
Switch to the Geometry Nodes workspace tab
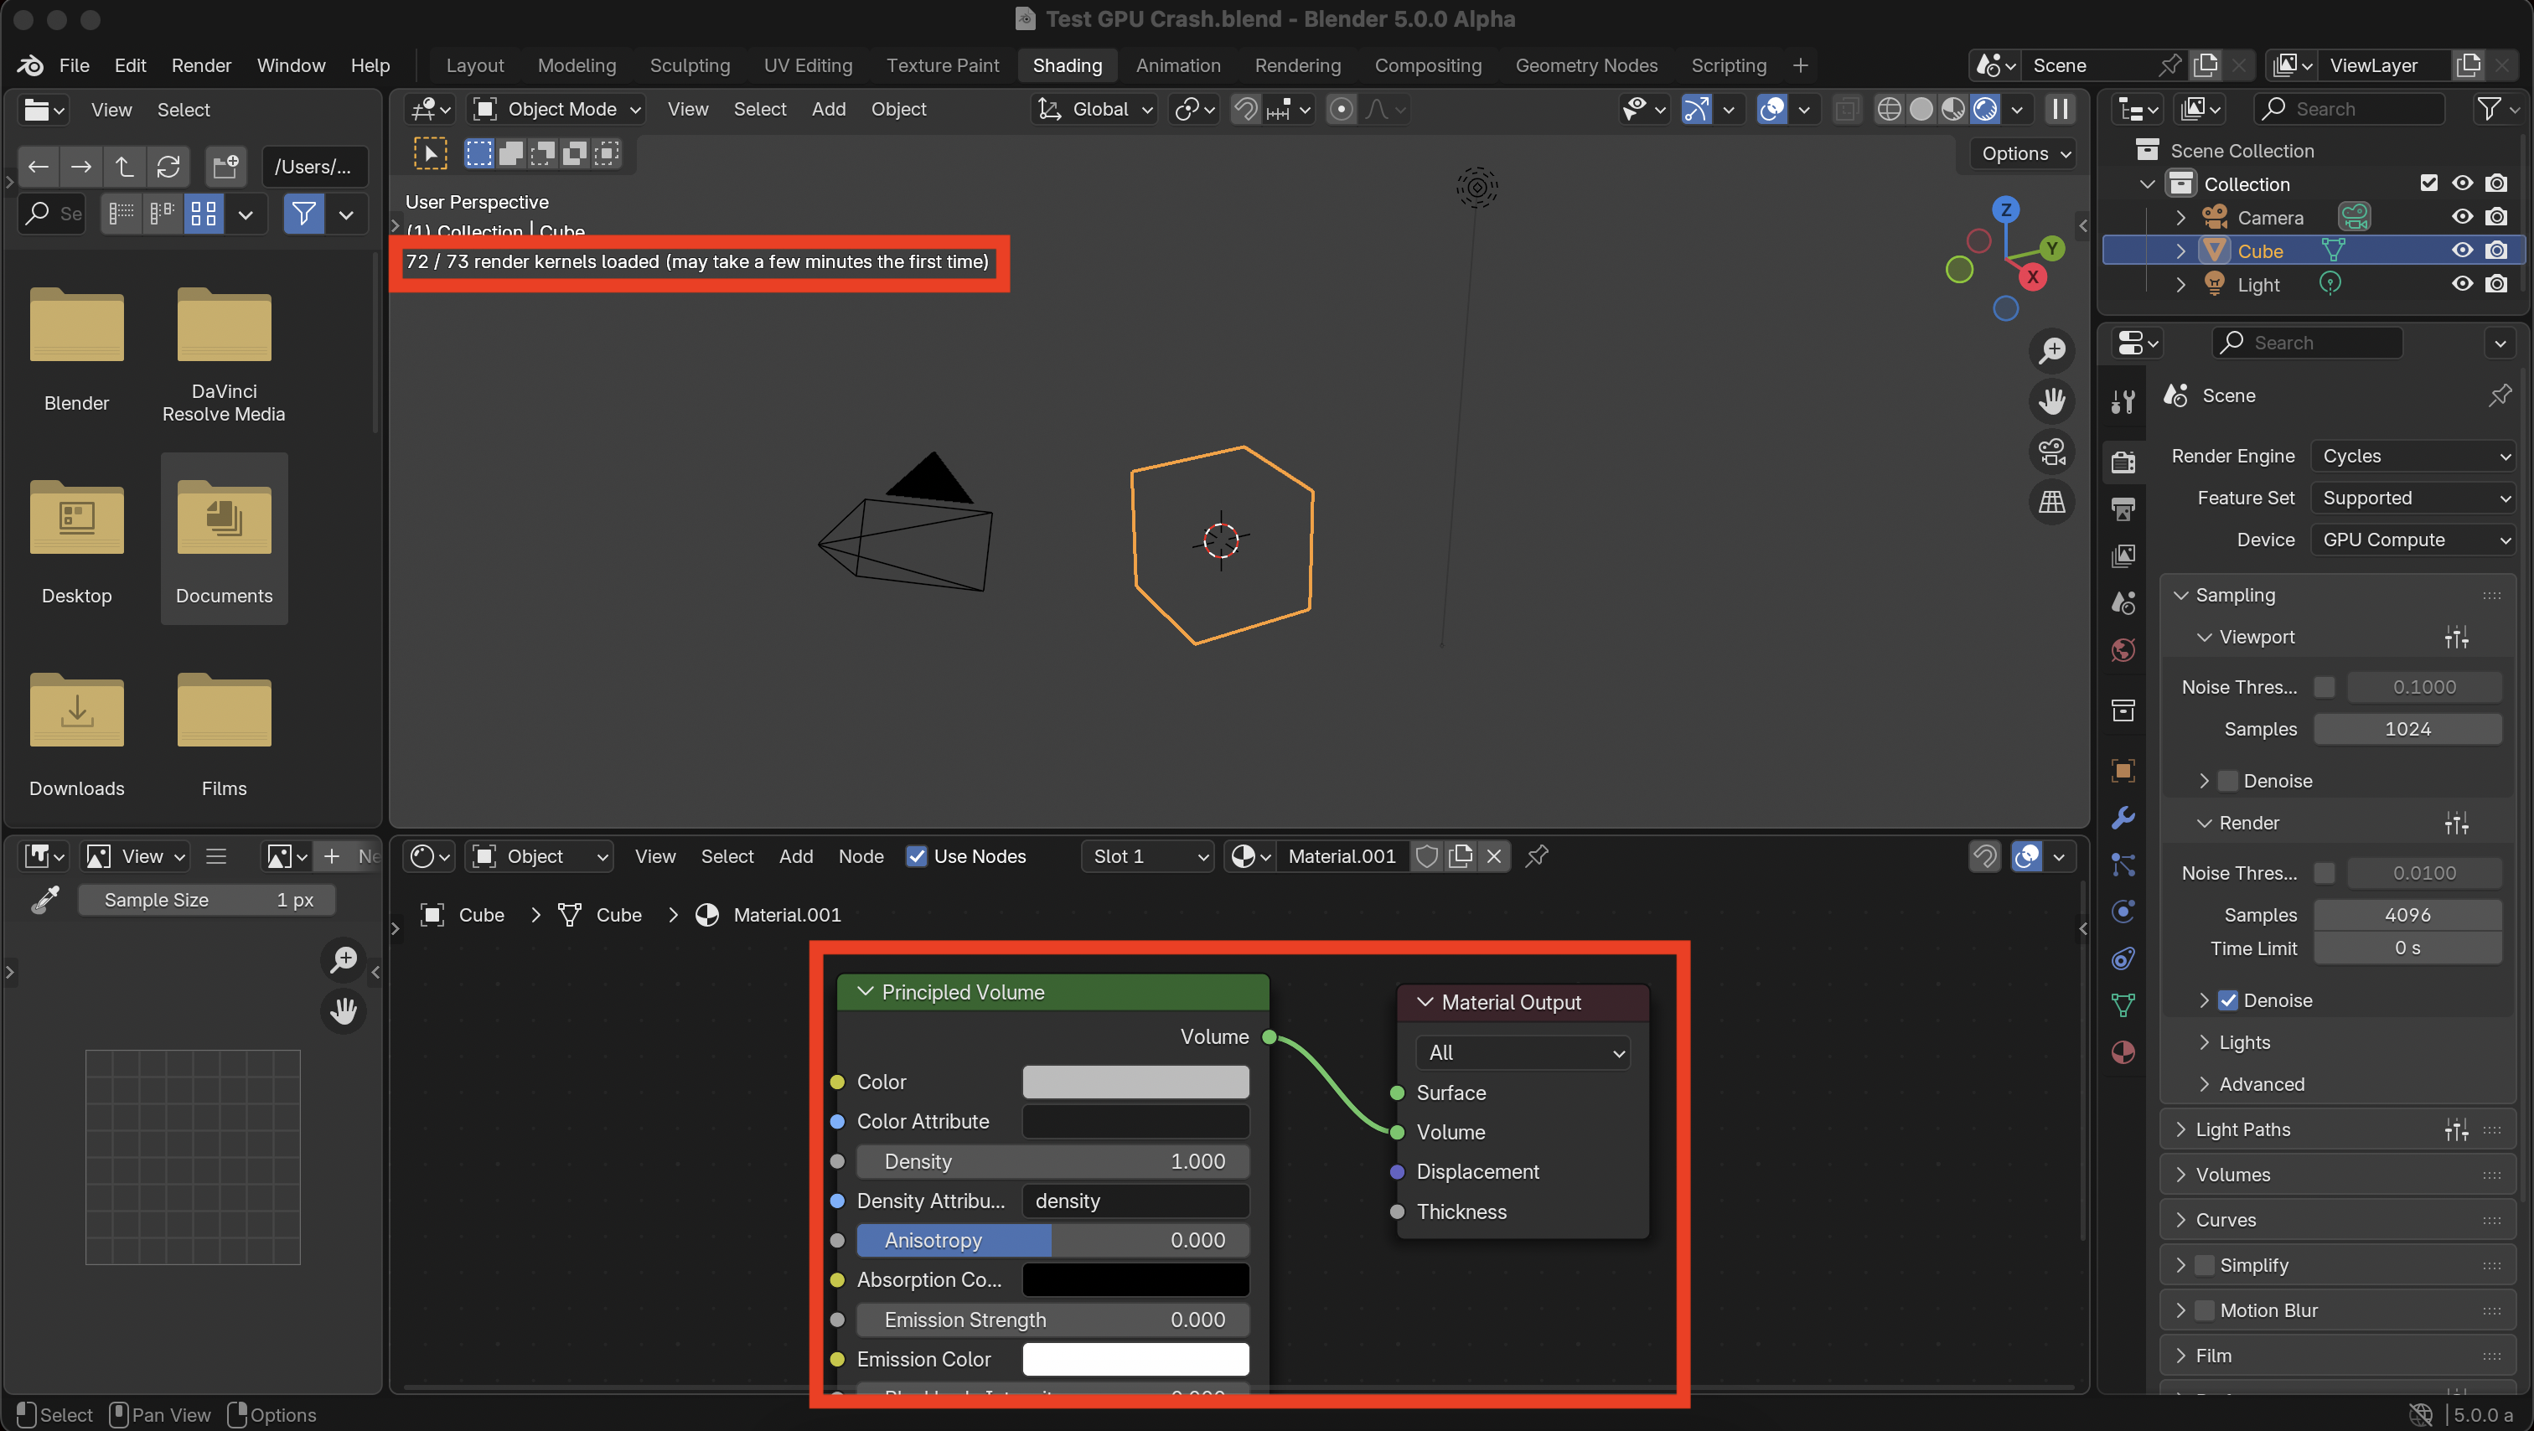point(1585,66)
